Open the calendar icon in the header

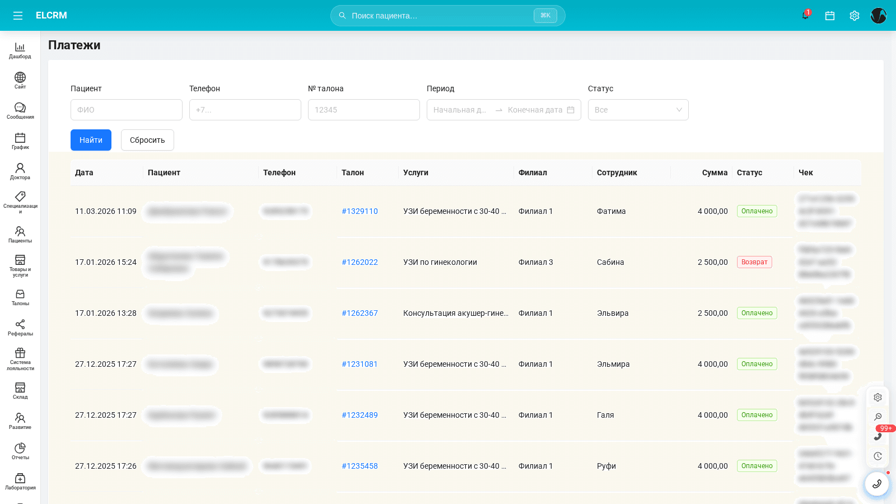tap(830, 16)
